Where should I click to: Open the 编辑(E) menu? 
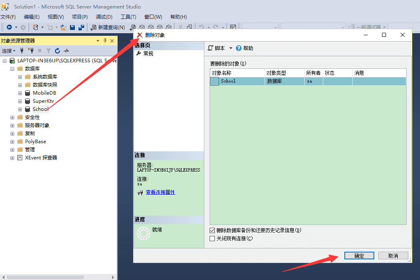pyautogui.click(x=32, y=17)
